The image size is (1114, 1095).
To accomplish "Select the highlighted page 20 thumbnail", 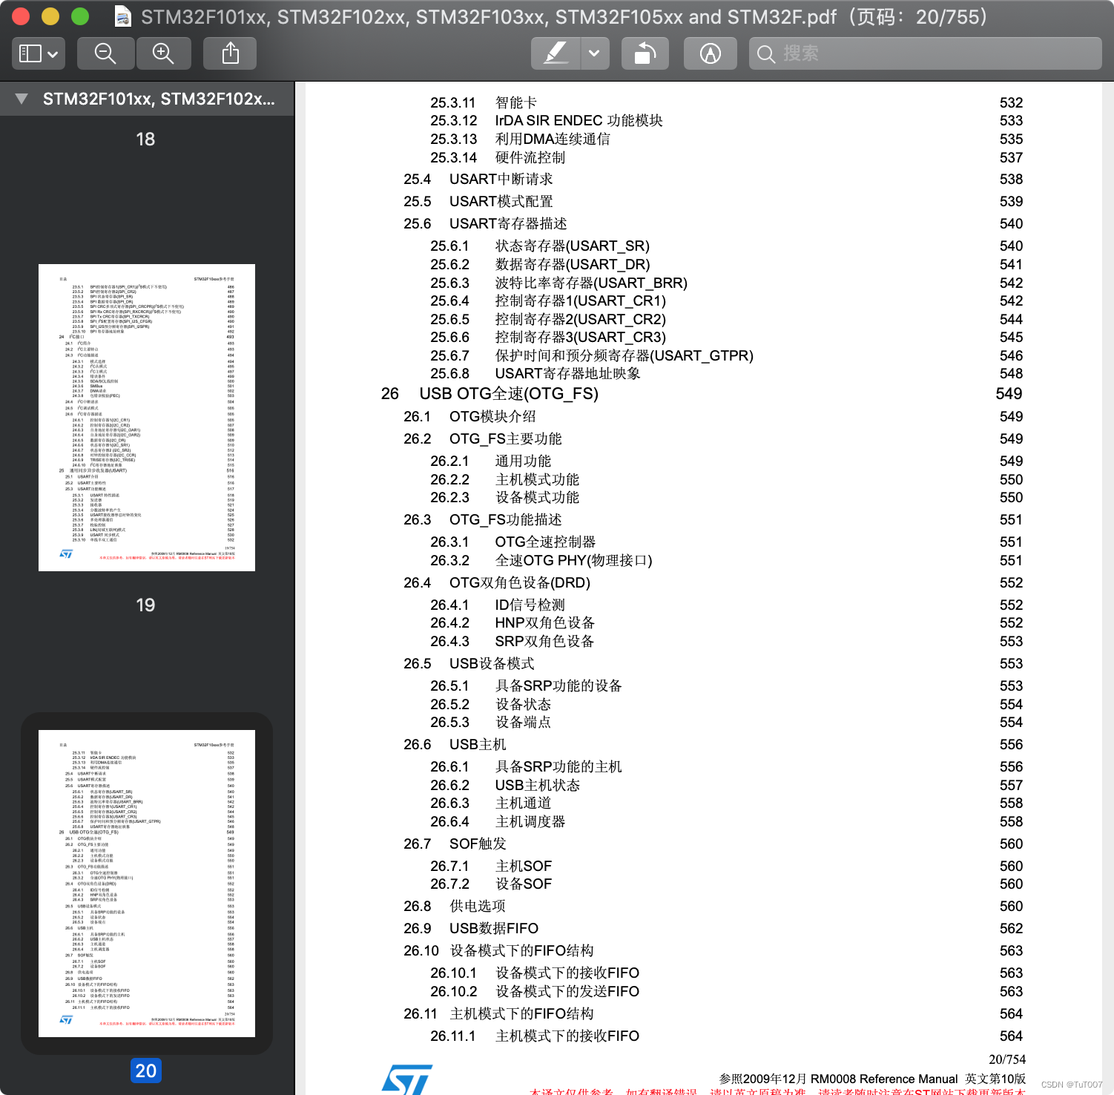I will (x=145, y=883).
